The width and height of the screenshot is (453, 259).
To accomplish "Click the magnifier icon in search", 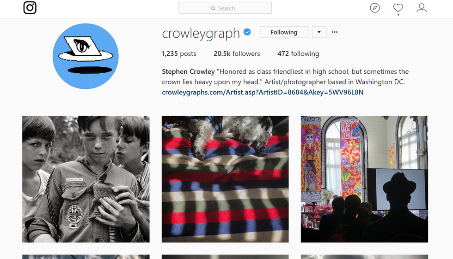I will (x=213, y=8).
